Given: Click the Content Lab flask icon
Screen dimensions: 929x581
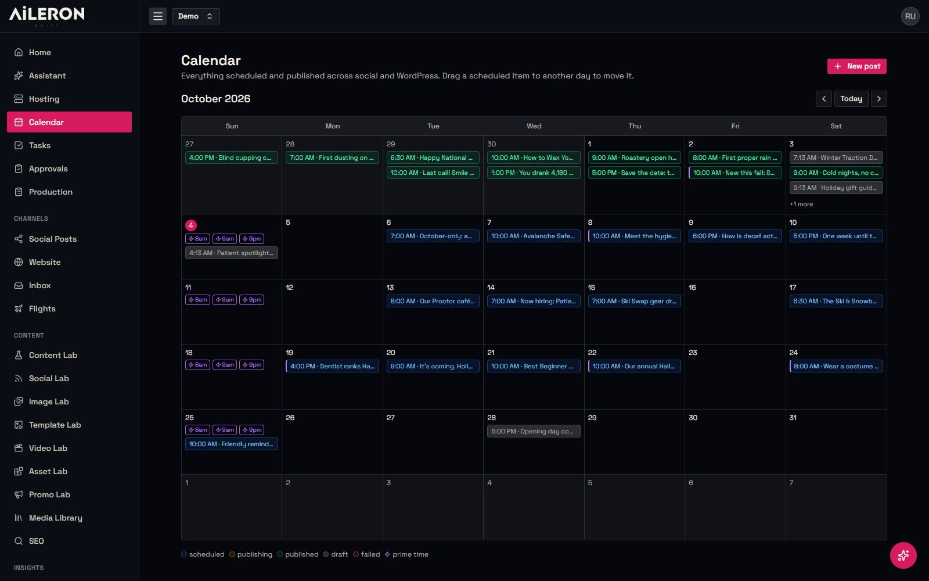Looking at the screenshot, I should (x=19, y=355).
